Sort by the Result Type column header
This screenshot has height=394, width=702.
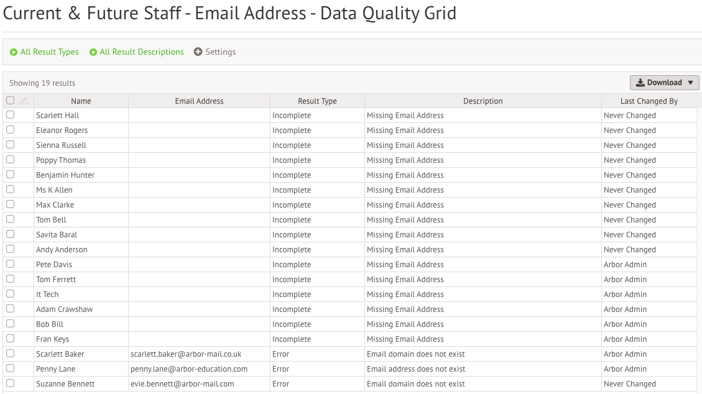[317, 101]
